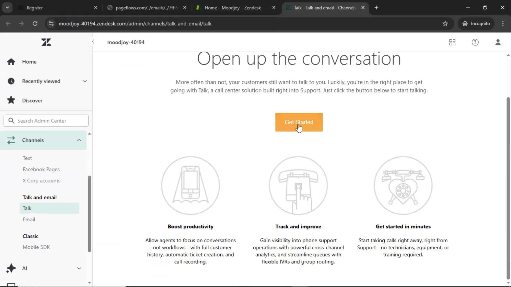511x287 pixels.
Task: Click the sidebar scroll up arrow
Action: [89, 134]
